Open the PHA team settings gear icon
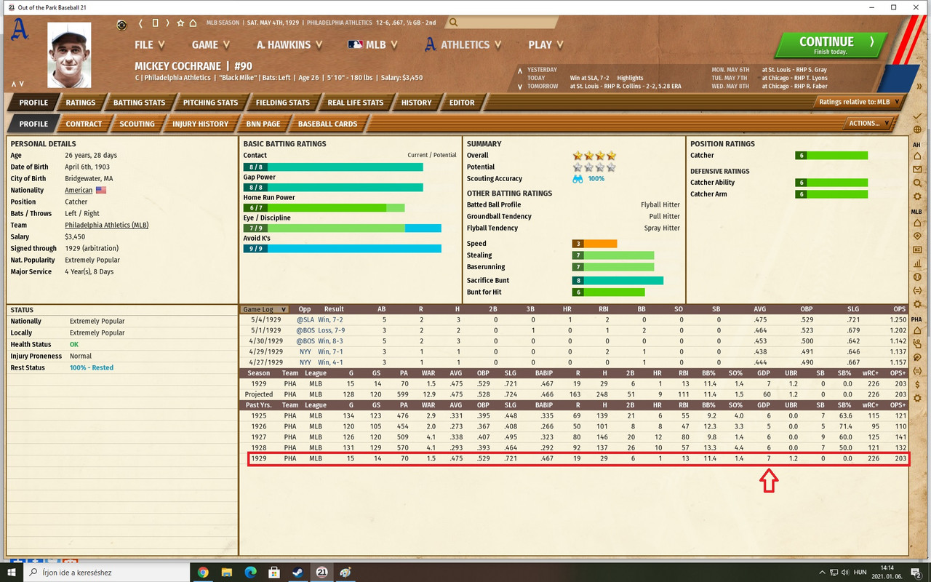Image resolution: width=931 pixels, height=582 pixels. pyautogui.click(x=918, y=398)
